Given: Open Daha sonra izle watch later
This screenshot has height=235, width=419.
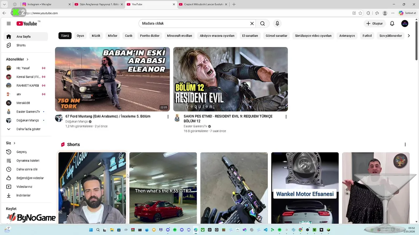Looking at the screenshot, I should coord(26,169).
